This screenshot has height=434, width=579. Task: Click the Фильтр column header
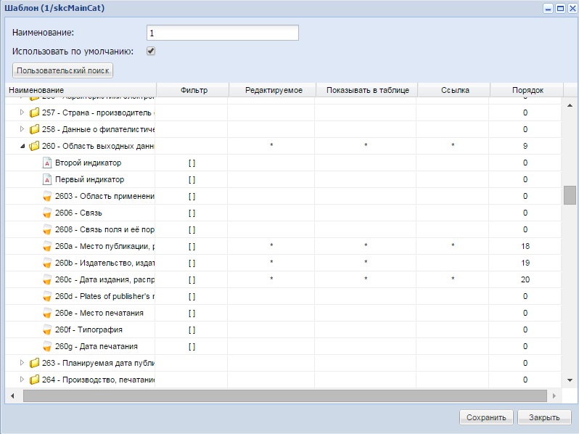pos(193,90)
